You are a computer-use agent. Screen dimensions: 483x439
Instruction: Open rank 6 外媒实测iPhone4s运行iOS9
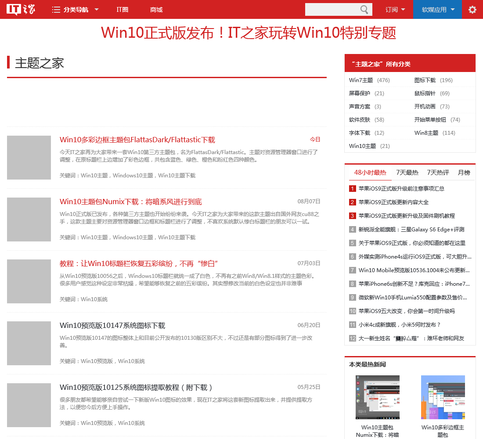pos(415,257)
